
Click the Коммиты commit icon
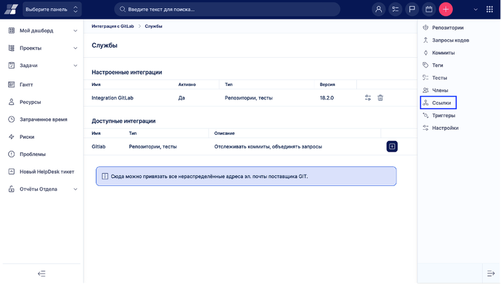coord(426,53)
